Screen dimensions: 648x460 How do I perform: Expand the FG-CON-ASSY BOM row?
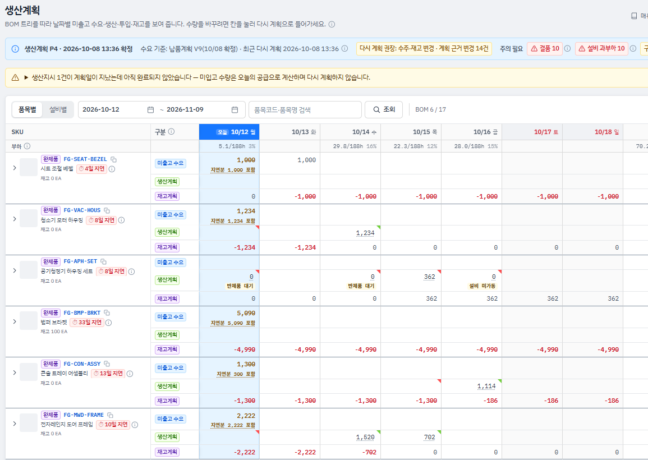pyautogui.click(x=15, y=373)
